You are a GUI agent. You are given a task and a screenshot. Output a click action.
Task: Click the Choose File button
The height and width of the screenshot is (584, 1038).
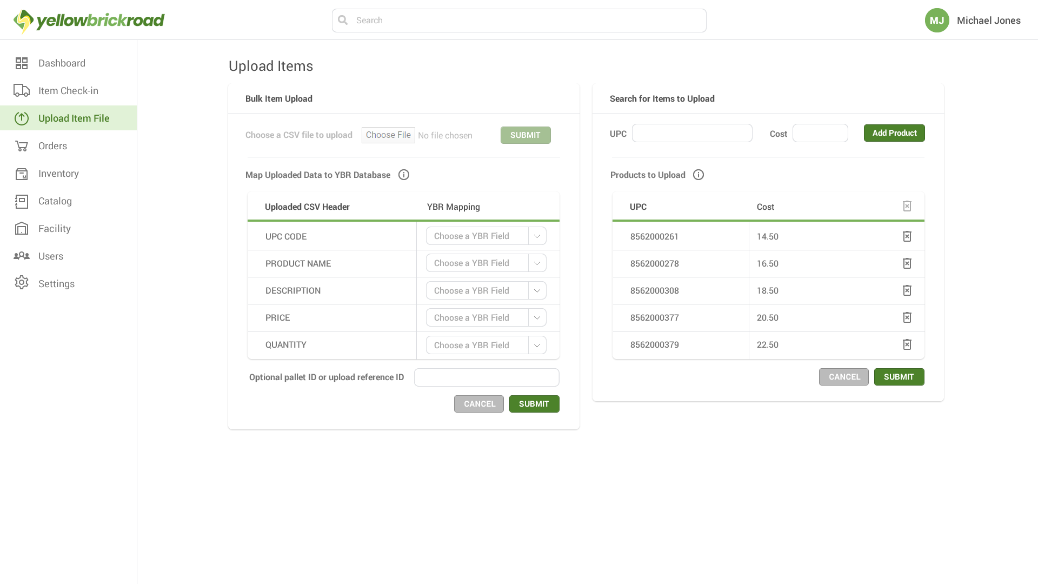[x=388, y=135]
